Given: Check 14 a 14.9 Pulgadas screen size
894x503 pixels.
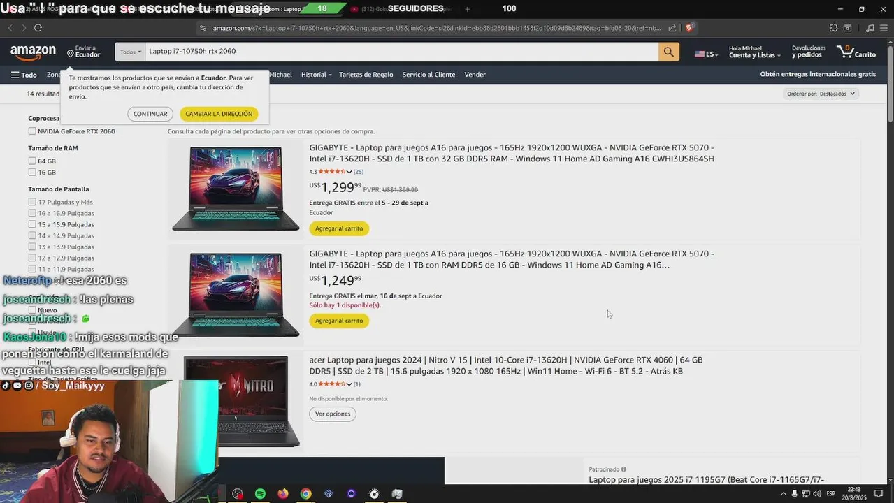Looking at the screenshot, I should click(32, 235).
